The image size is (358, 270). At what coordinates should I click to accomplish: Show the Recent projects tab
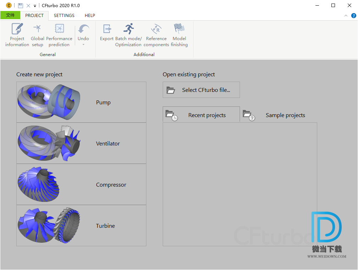201,115
